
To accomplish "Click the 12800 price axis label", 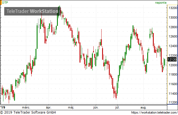I will [173, 27].
